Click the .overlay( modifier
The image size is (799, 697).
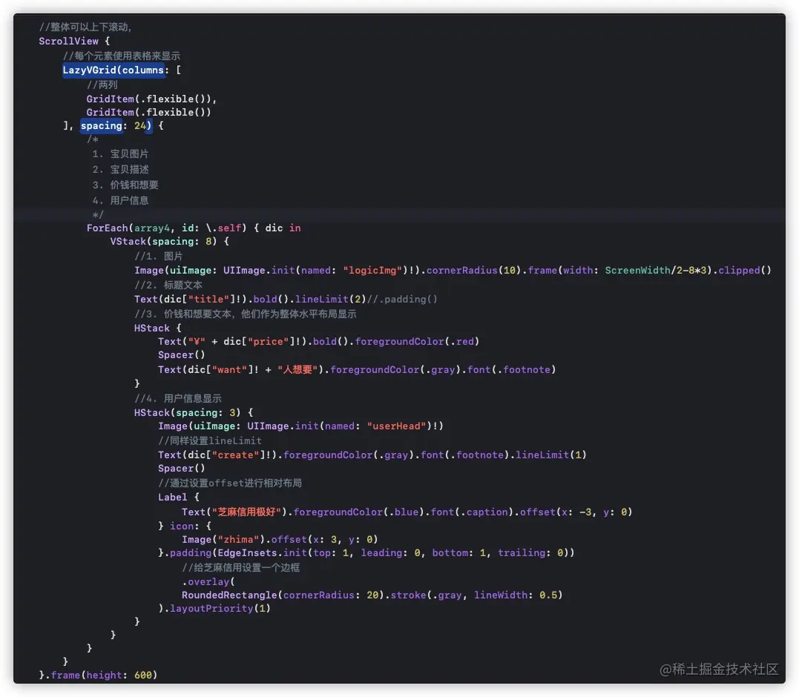[208, 582]
